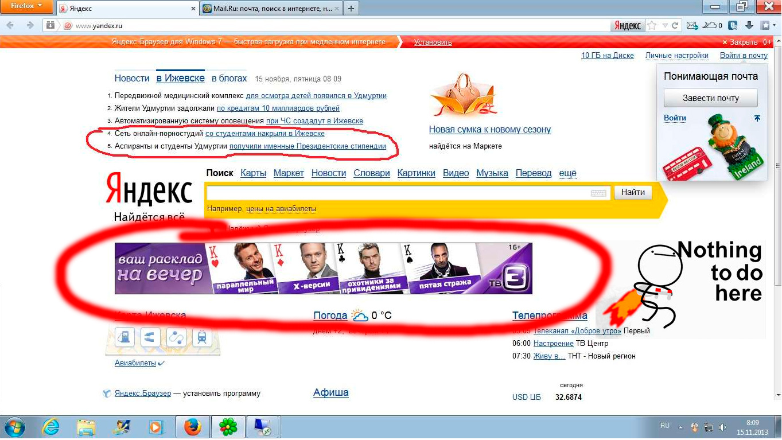Open the weather cloud toolbar icon
This screenshot has width=782, height=440.
click(x=711, y=25)
